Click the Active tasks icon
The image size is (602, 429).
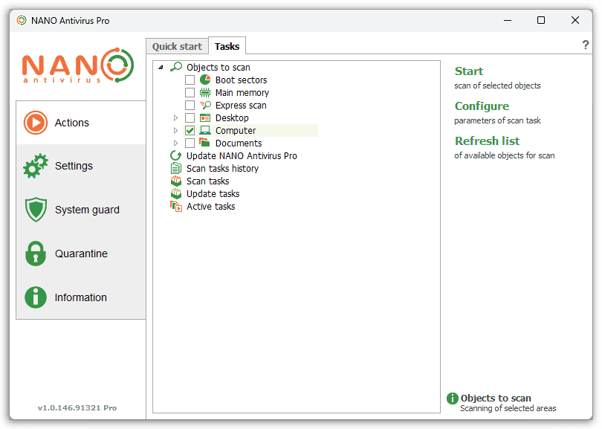176,206
